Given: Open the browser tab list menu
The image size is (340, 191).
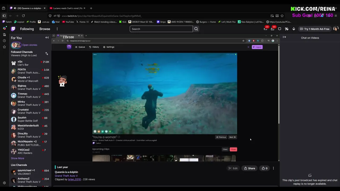Looking at the screenshot, I should pos(3,8).
